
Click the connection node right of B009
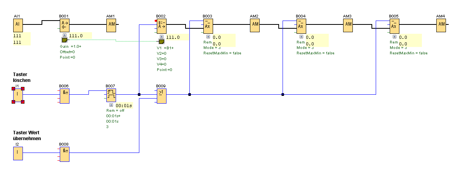coord(189,94)
